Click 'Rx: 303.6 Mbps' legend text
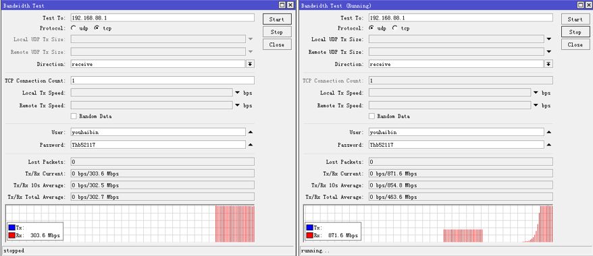 click(x=37, y=236)
